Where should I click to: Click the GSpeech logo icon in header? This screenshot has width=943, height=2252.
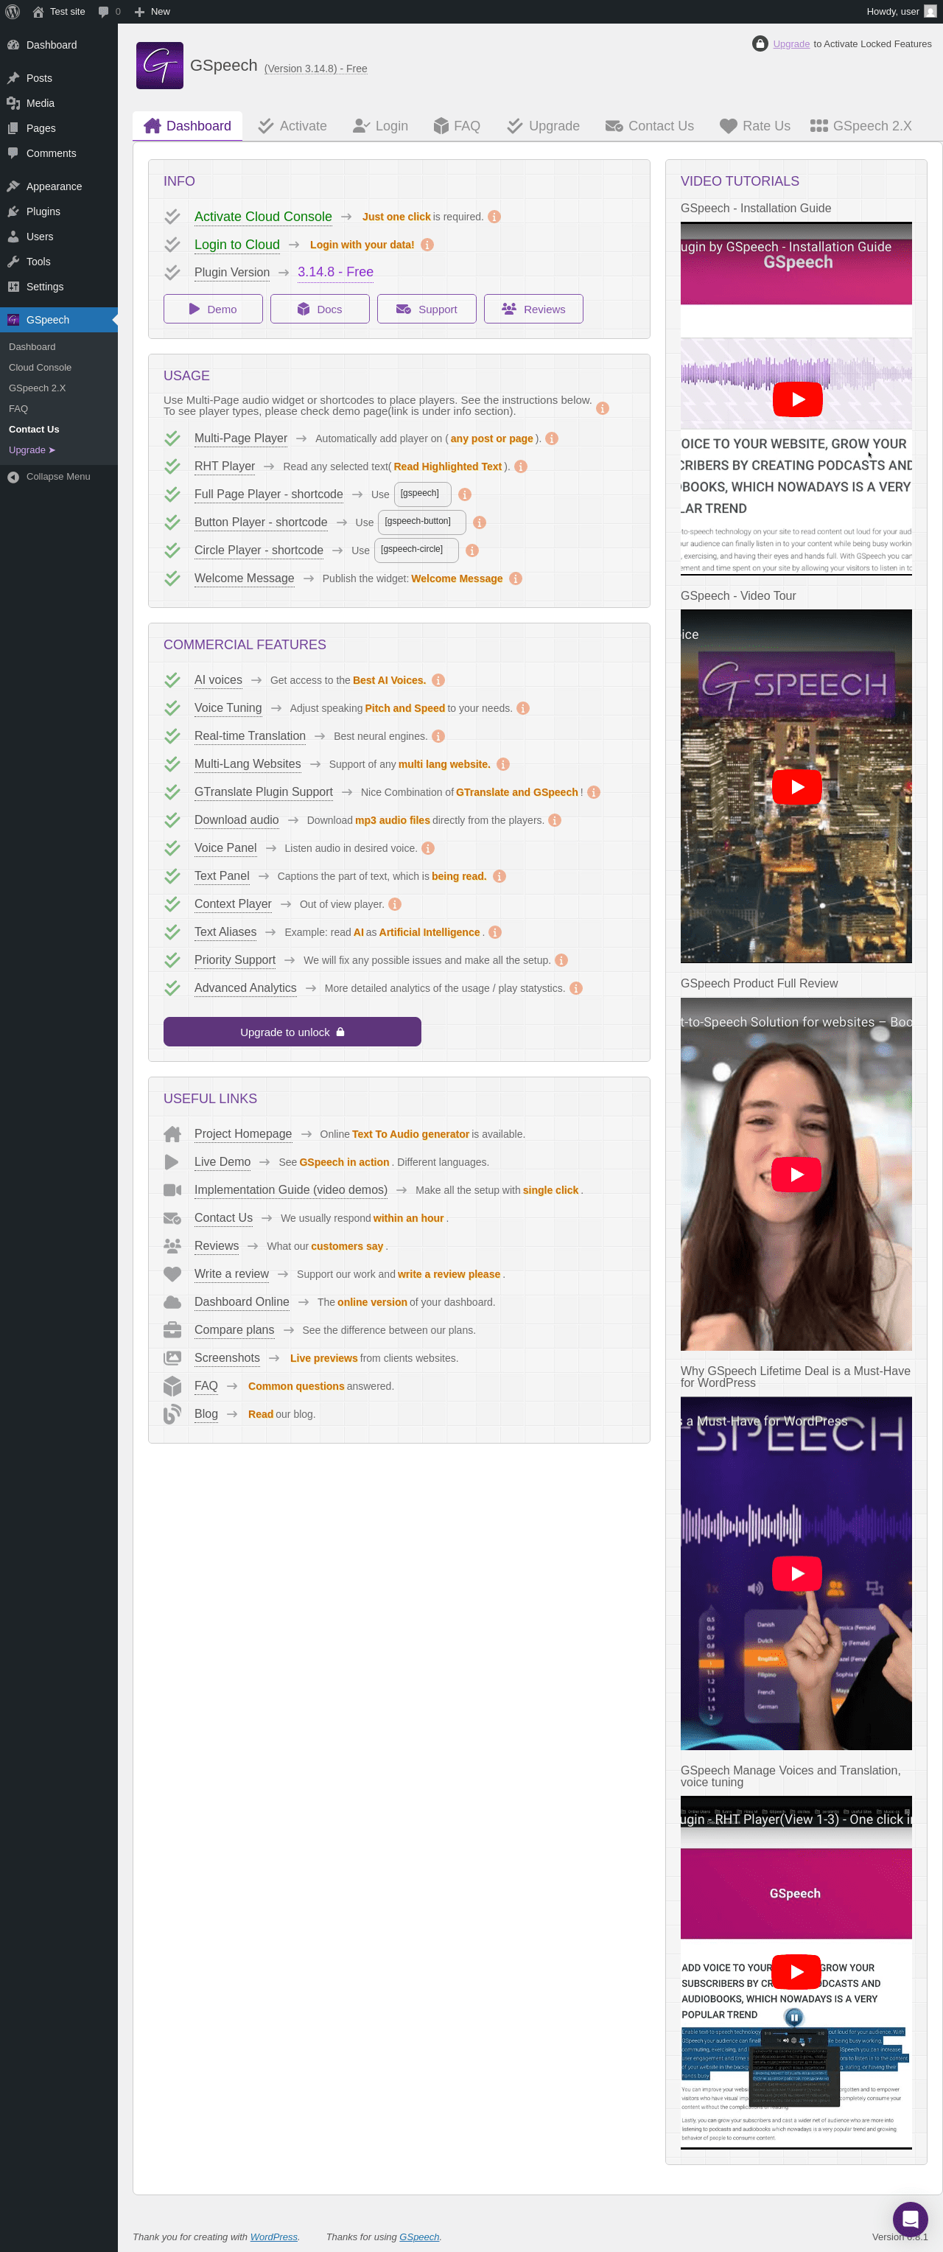click(x=160, y=66)
